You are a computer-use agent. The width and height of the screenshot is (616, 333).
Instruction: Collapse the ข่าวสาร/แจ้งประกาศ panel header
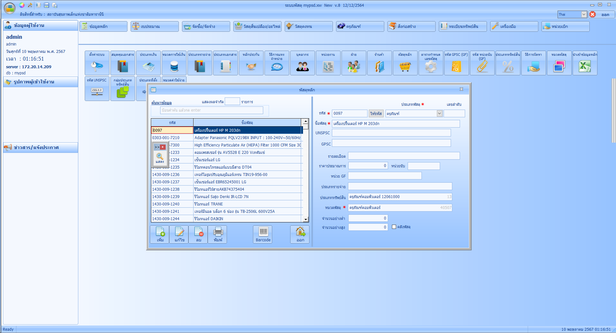(40, 147)
